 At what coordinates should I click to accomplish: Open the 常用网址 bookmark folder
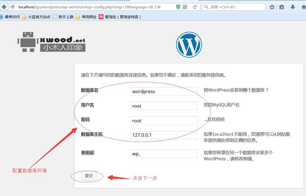pyautogui.click(x=86, y=17)
